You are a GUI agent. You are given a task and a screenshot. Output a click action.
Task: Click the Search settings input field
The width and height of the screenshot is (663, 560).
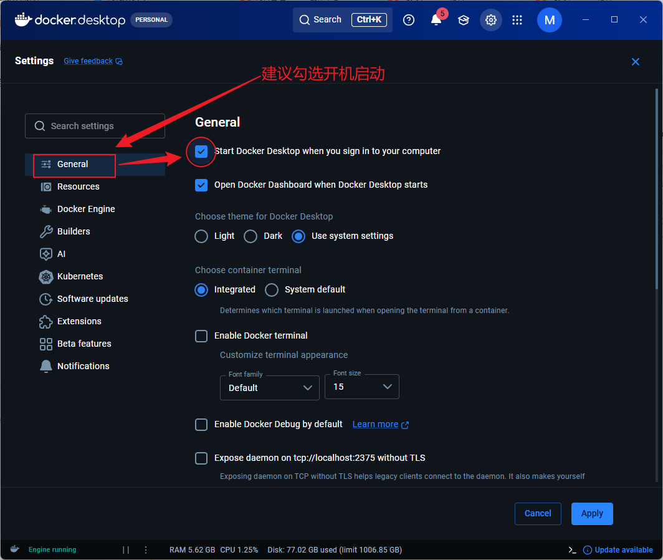click(95, 126)
